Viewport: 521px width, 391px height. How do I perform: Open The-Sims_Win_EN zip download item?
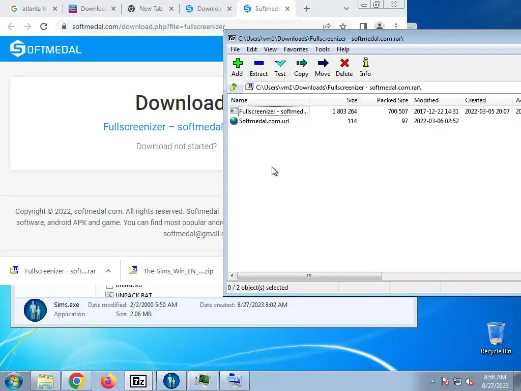[x=171, y=271]
